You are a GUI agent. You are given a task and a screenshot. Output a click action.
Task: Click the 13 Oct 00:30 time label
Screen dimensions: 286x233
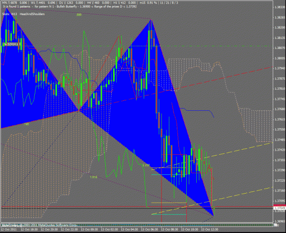[89, 229]
